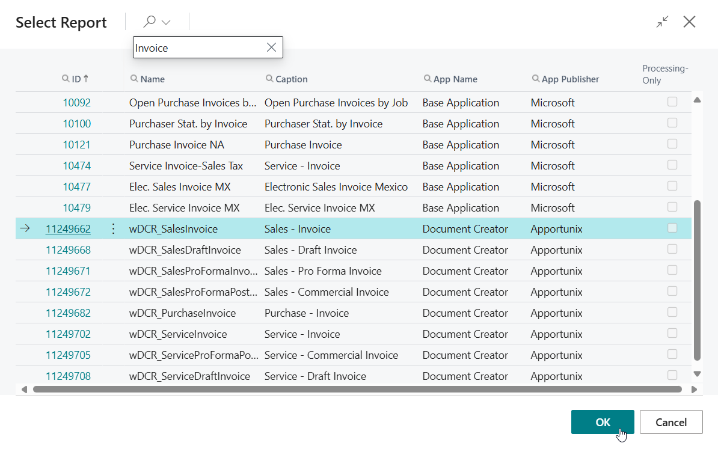Viewport: 718px width, 449px height.
Task: Collapse the dialog with the shrink arrows icon
Action: coord(662,22)
